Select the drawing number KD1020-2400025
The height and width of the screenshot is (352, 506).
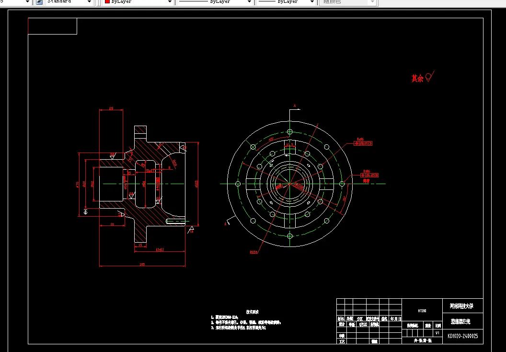[462, 336]
